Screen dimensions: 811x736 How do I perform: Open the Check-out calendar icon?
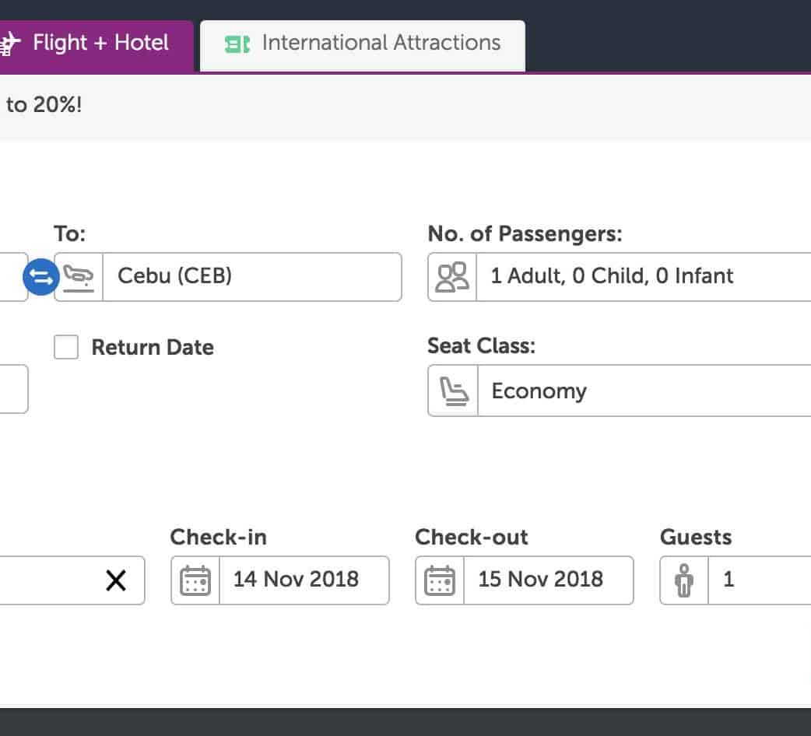pyautogui.click(x=440, y=580)
